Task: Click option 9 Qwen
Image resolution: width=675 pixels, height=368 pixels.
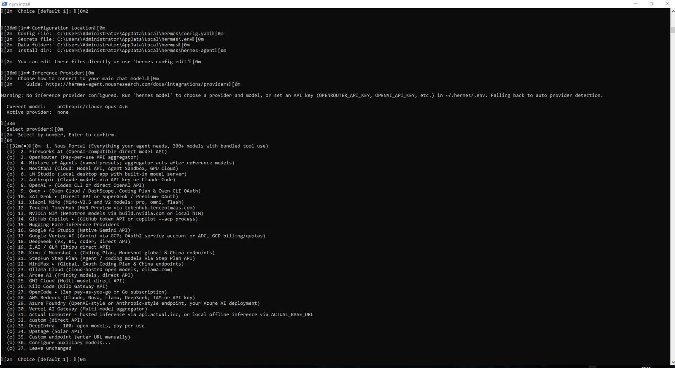Action: 104,191
